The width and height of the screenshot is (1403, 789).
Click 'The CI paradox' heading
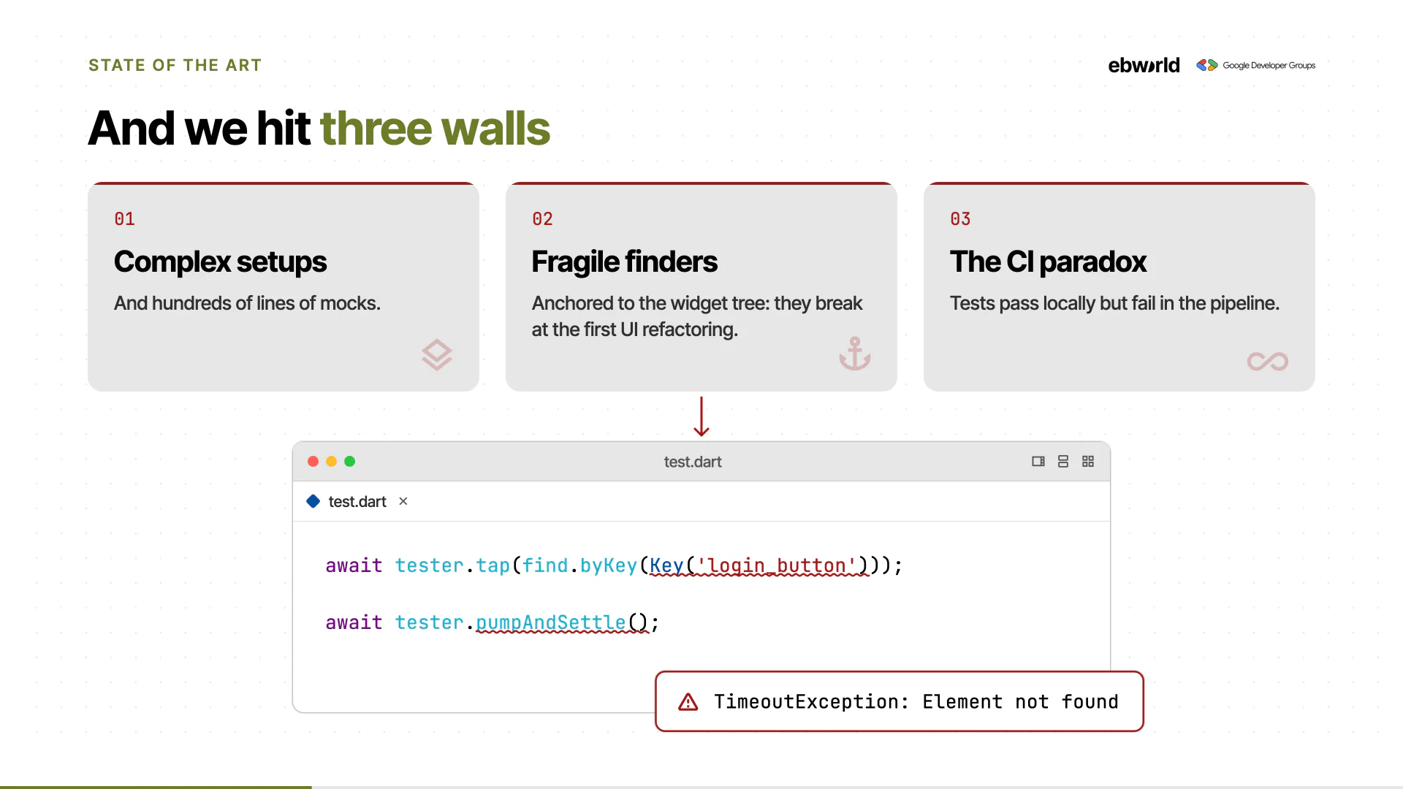point(1048,262)
